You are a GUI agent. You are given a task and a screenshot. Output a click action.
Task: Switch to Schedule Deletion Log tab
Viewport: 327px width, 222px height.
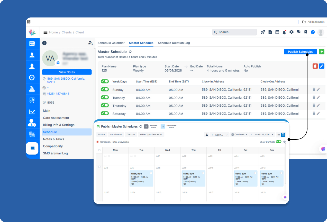(x=174, y=43)
